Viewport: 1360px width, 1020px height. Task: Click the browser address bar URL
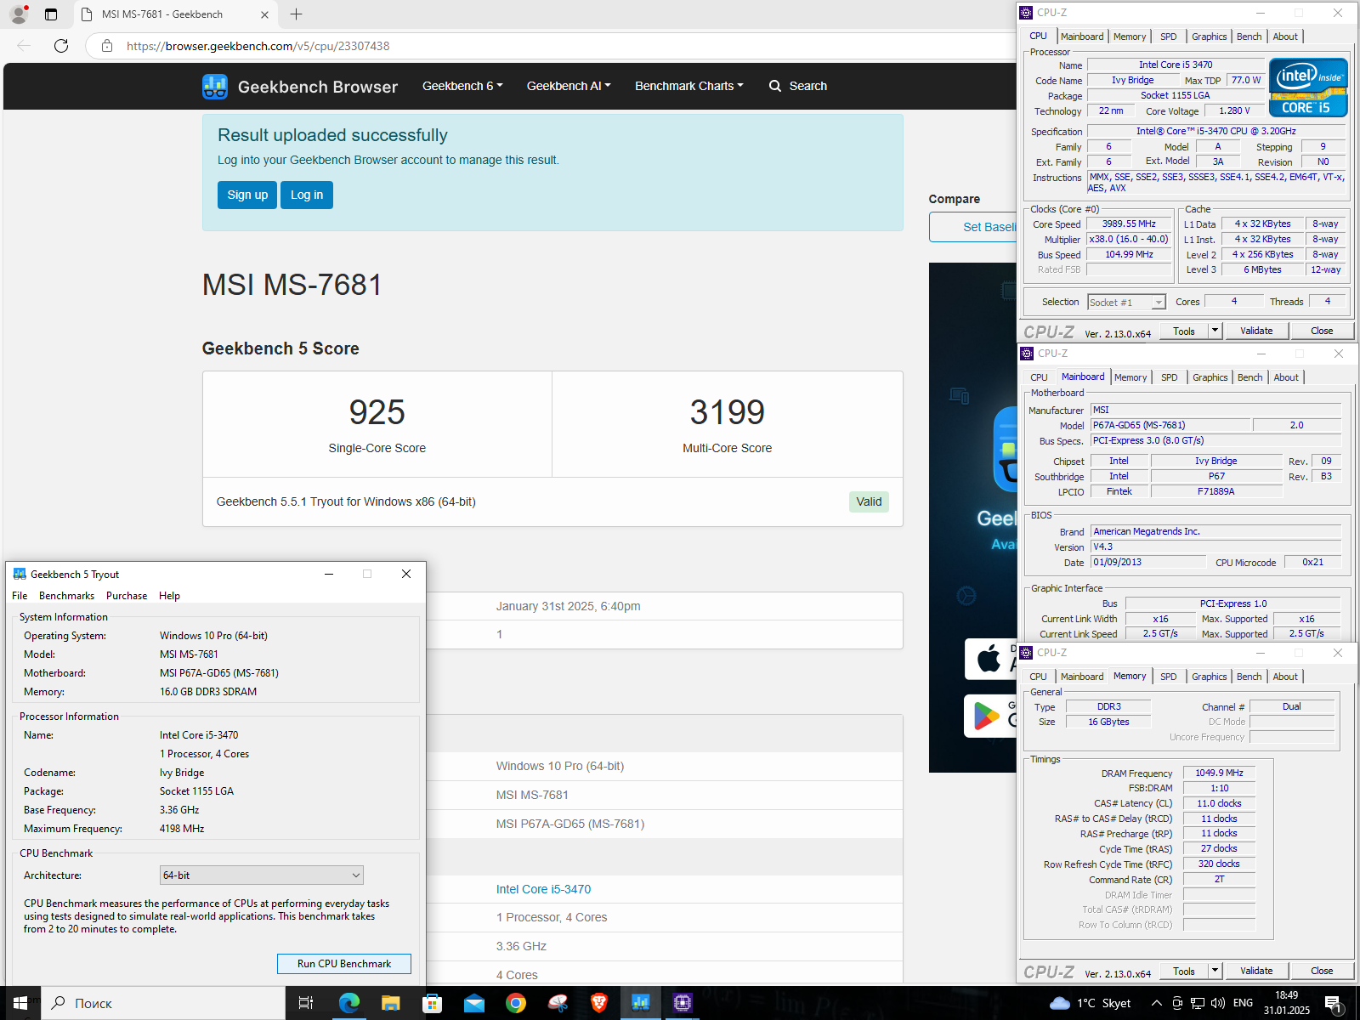coord(258,46)
